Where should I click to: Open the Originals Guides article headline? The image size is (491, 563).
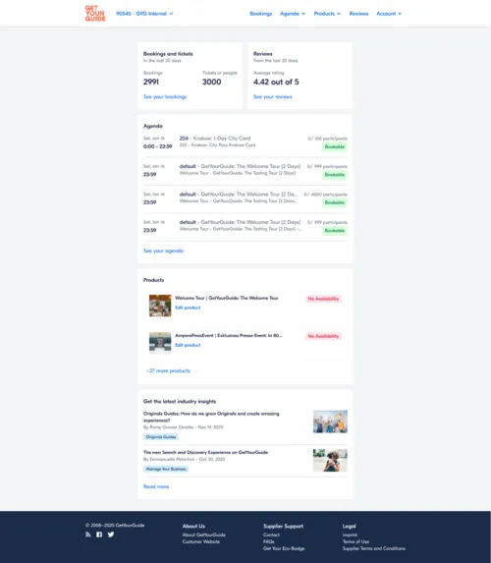pos(211,417)
